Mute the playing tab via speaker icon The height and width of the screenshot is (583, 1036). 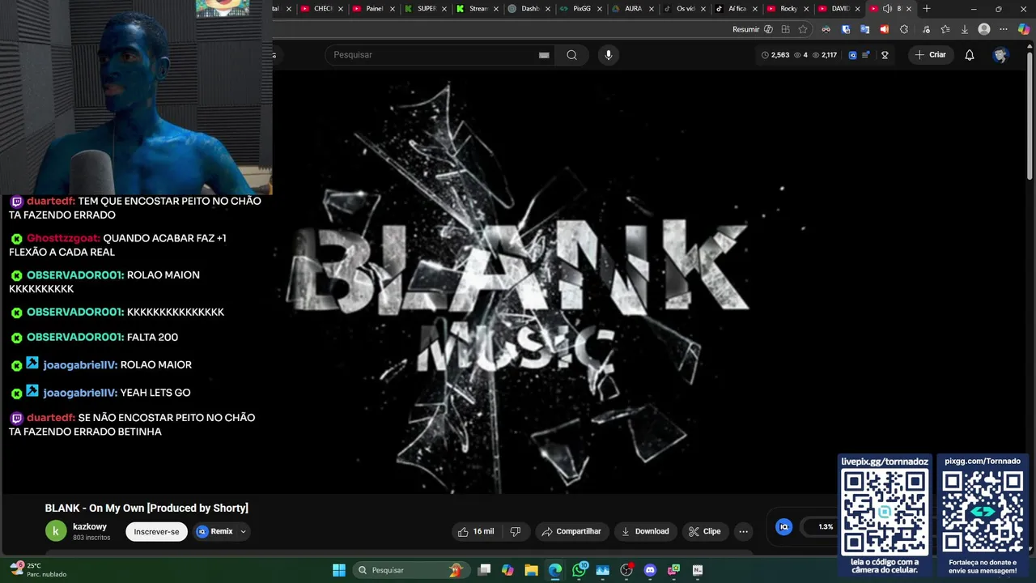pyautogui.click(x=887, y=9)
